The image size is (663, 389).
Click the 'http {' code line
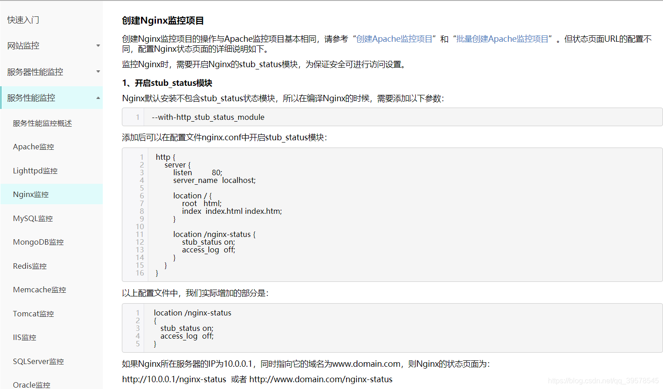[166, 157]
